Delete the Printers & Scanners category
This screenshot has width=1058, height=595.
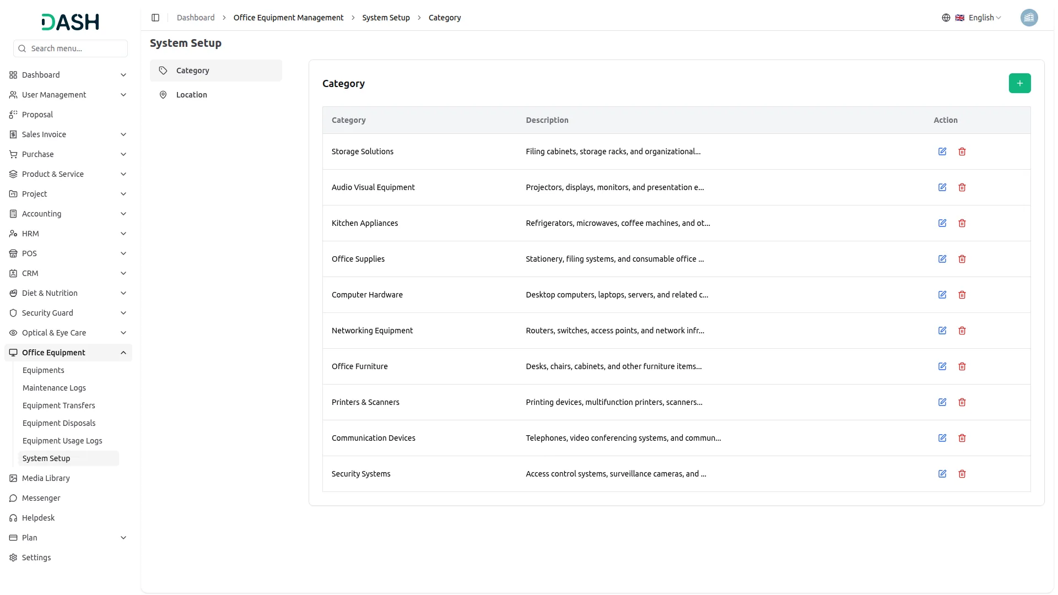(962, 402)
